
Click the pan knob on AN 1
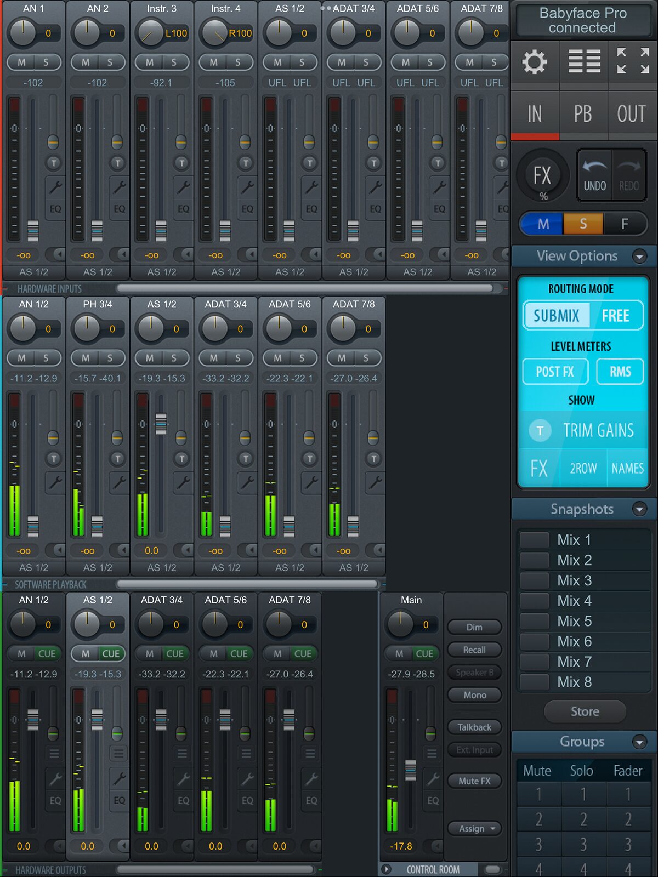pyautogui.click(x=22, y=33)
